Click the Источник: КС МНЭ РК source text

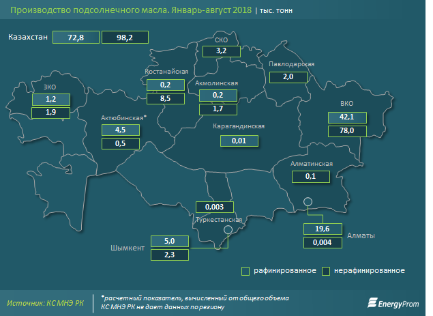pyautogui.click(x=45, y=302)
